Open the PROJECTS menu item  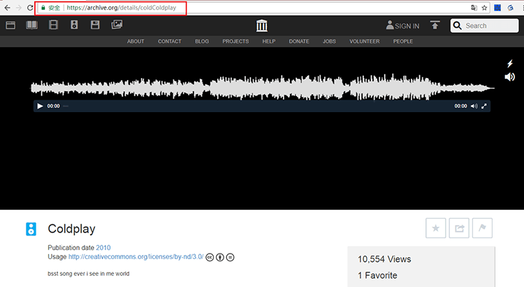[x=235, y=41]
